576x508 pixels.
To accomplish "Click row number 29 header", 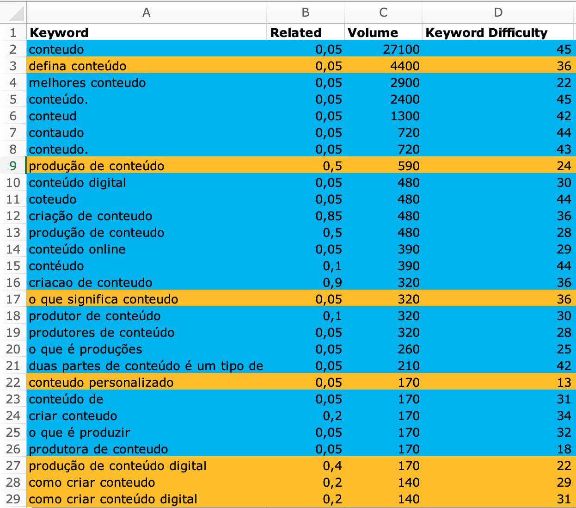I will point(13,499).
